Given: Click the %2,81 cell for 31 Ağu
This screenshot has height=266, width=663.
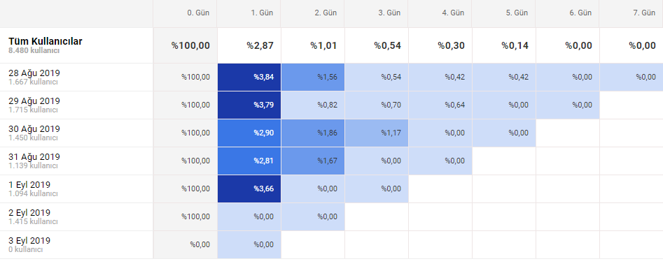Looking at the screenshot, I should pyautogui.click(x=249, y=161).
